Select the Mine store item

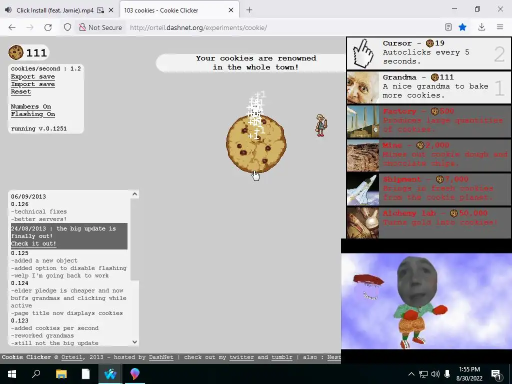tap(428, 155)
